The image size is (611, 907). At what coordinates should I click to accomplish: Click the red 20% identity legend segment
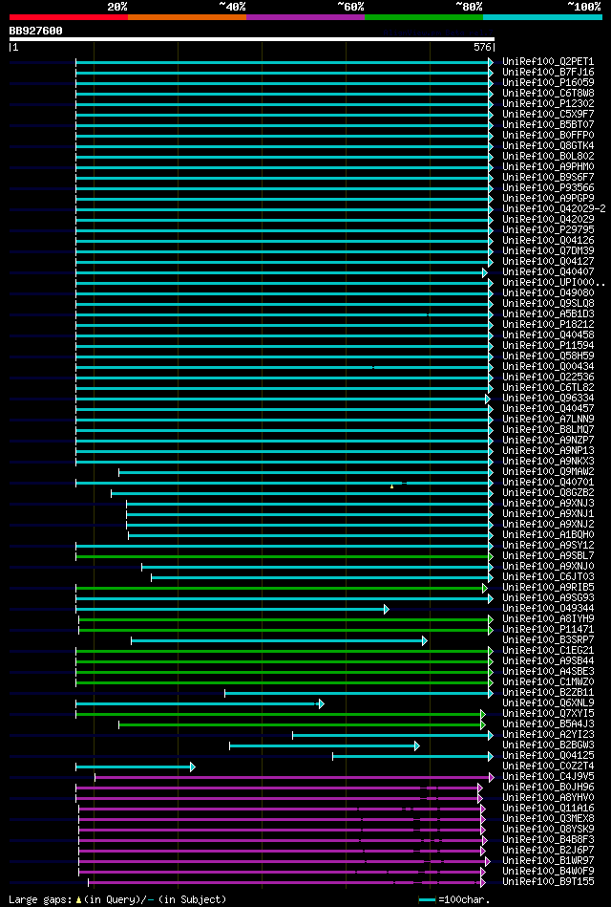pyautogui.click(x=69, y=17)
